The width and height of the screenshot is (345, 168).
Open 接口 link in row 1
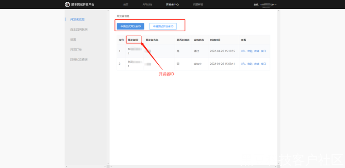pyautogui.click(x=264, y=51)
